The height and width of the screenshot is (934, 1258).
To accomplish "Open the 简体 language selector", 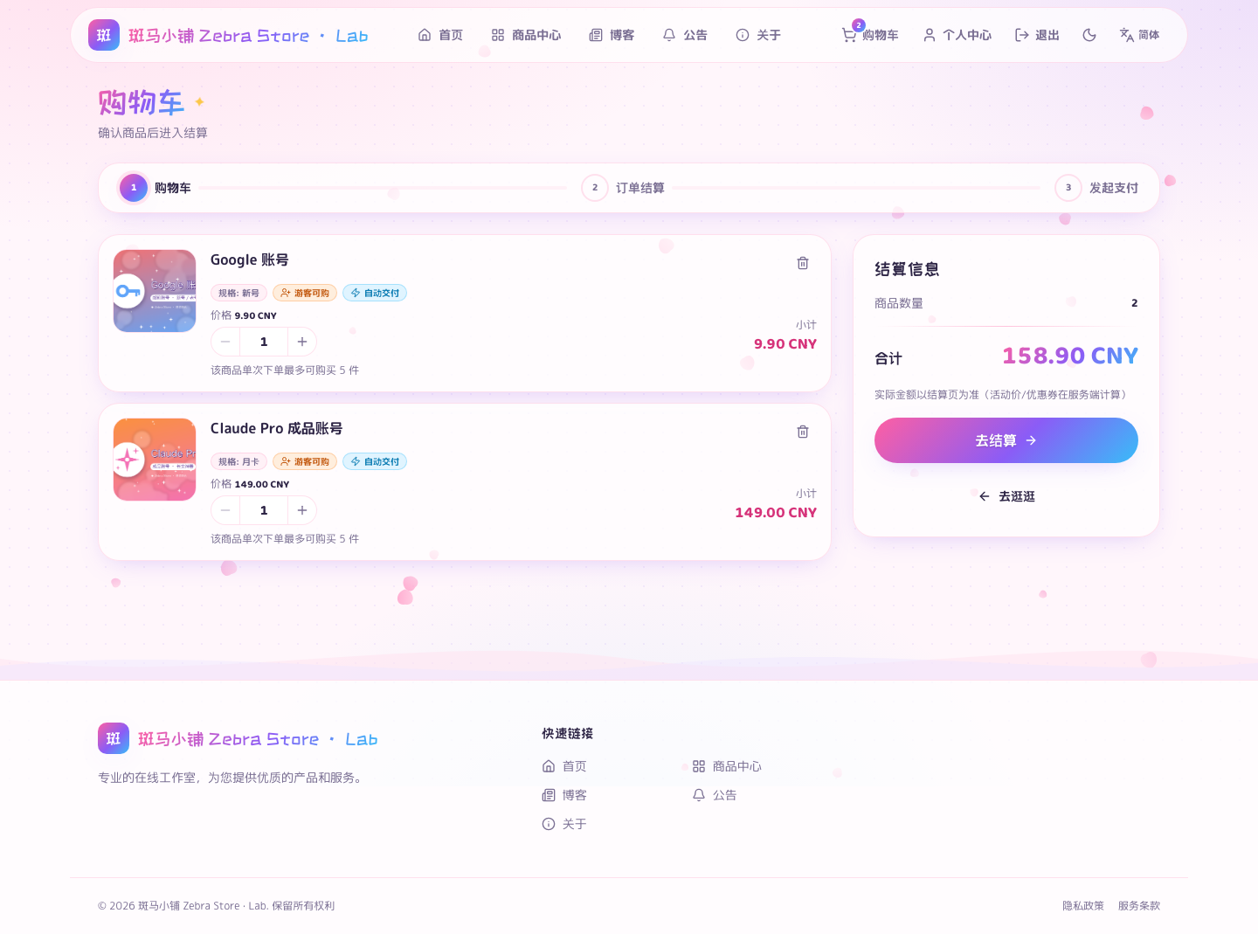I will (1139, 35).
